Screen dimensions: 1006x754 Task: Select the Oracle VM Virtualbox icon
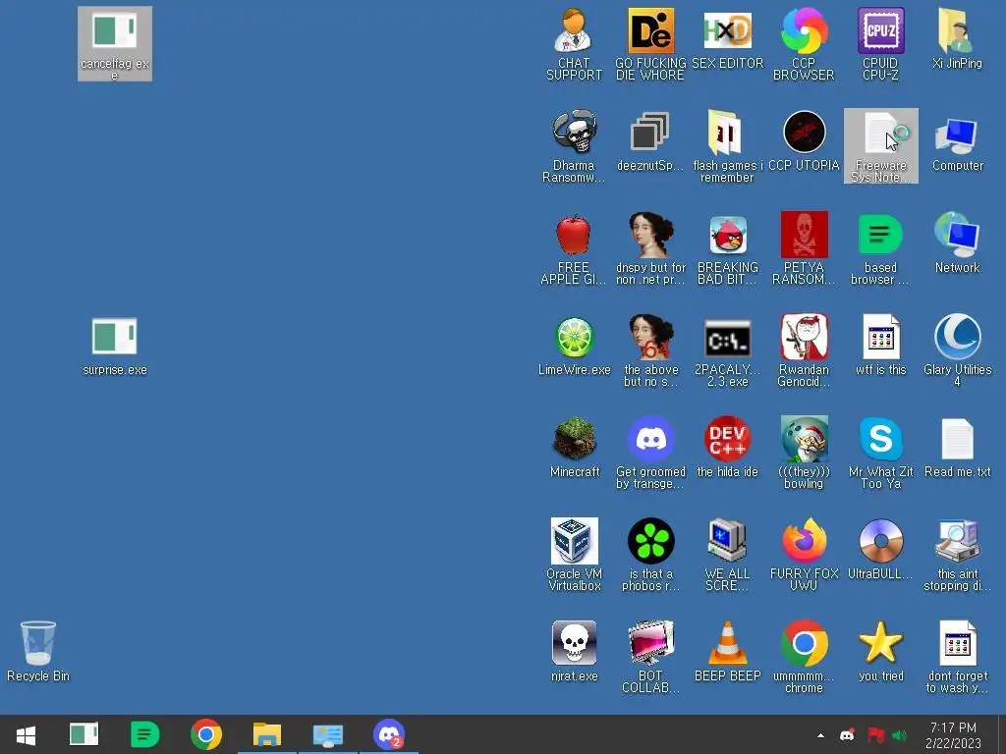point(574,554)
